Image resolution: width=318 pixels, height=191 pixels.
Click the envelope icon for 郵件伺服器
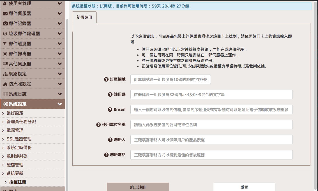tap(5, 13)
